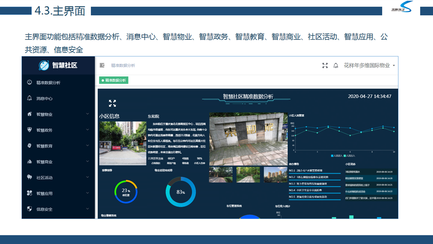Open the 花样年多维国际物业 dropdown

[369, 66]
